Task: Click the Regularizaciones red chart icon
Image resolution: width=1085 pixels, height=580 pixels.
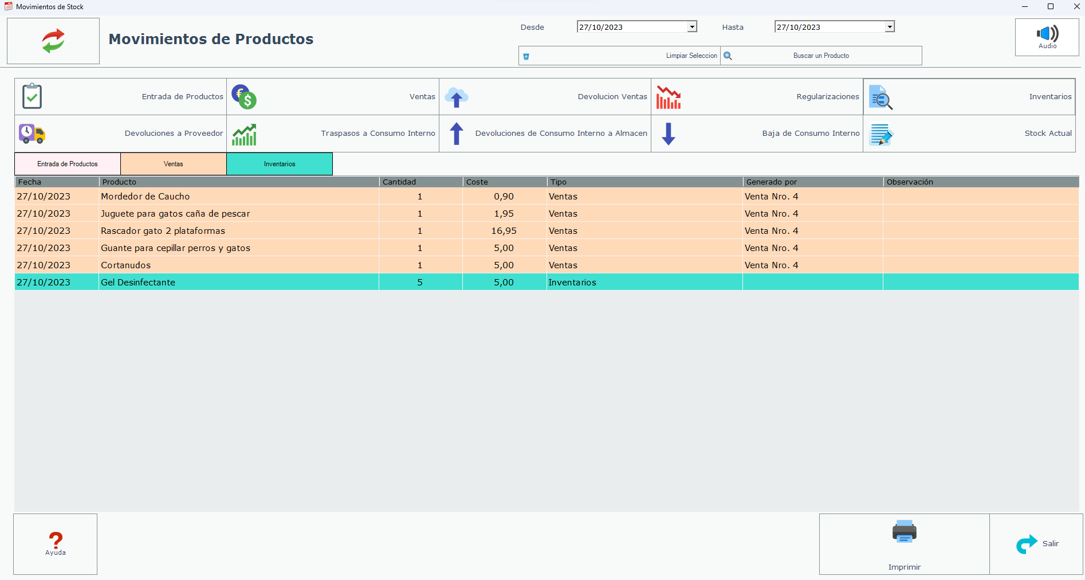Action: 669,97
